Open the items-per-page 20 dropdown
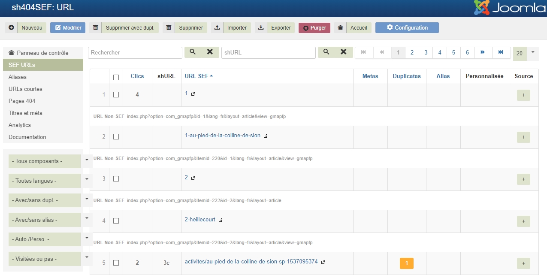 [x=526, y=53]
